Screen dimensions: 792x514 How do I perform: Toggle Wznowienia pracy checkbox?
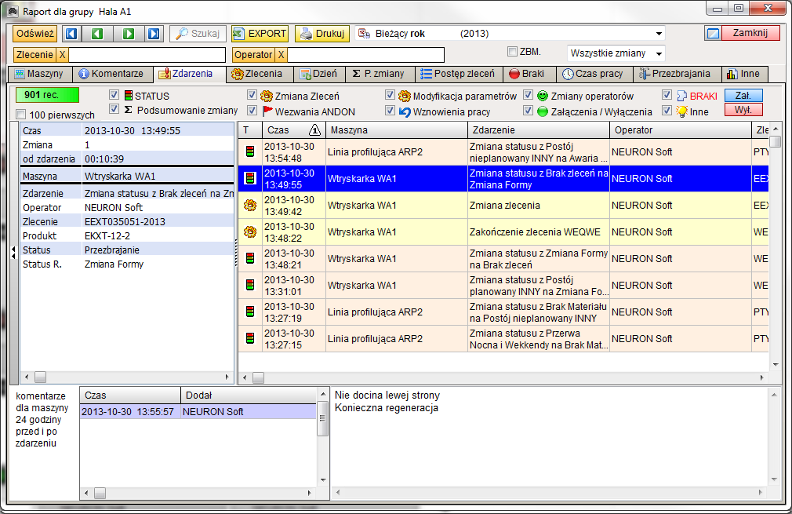(390, 110)
